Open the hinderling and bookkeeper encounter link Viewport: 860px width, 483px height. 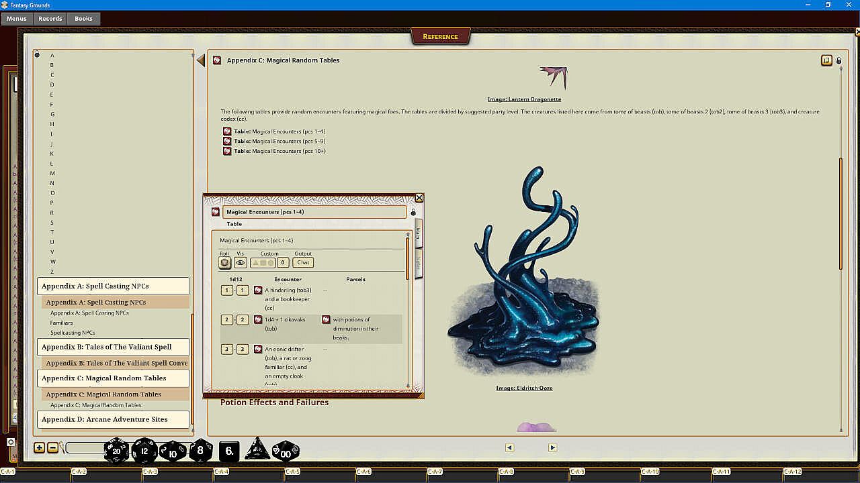coord(258,290)
